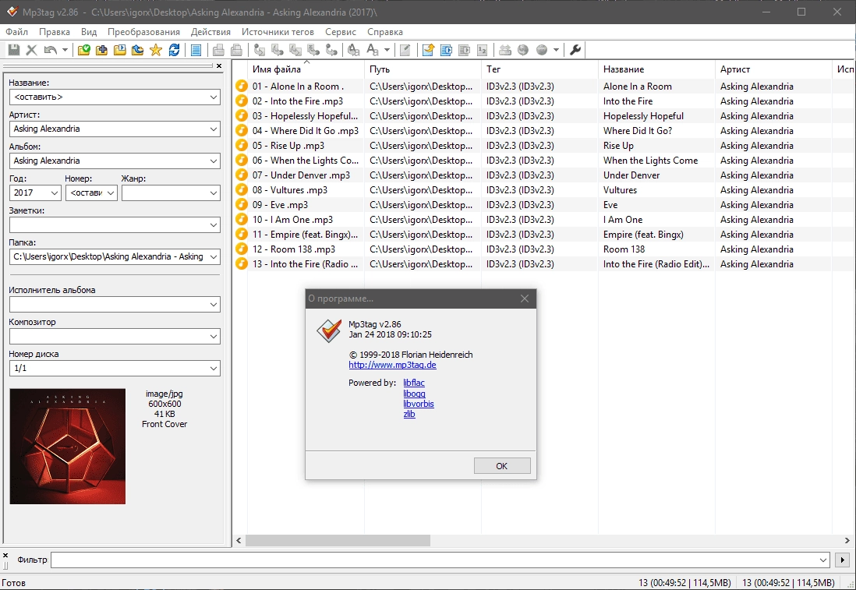The image size is (856, 590).
Task: Select all files using blue list icon
Action: point(196,50)
